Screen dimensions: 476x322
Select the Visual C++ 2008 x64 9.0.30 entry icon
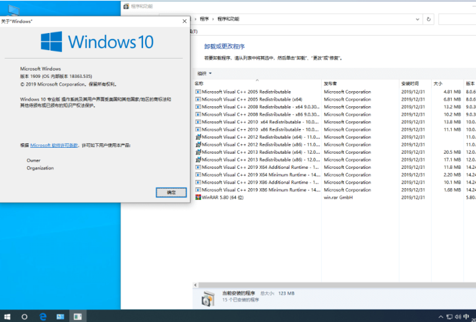198,107
